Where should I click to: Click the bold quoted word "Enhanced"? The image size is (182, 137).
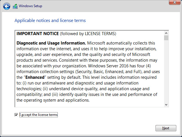(x=35, y=77)
